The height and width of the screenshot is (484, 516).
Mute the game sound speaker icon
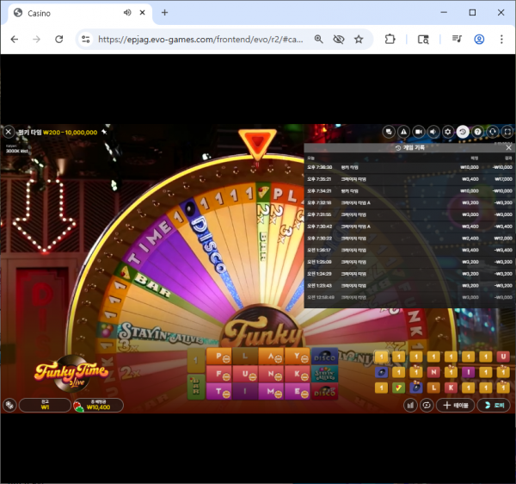[433, 132]
